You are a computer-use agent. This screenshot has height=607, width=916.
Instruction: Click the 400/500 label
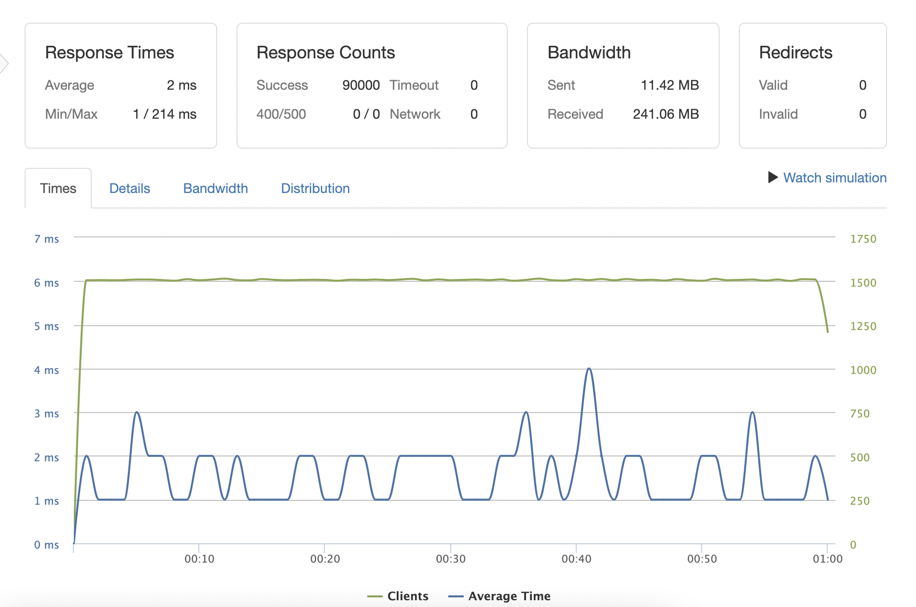pos(281,114)
